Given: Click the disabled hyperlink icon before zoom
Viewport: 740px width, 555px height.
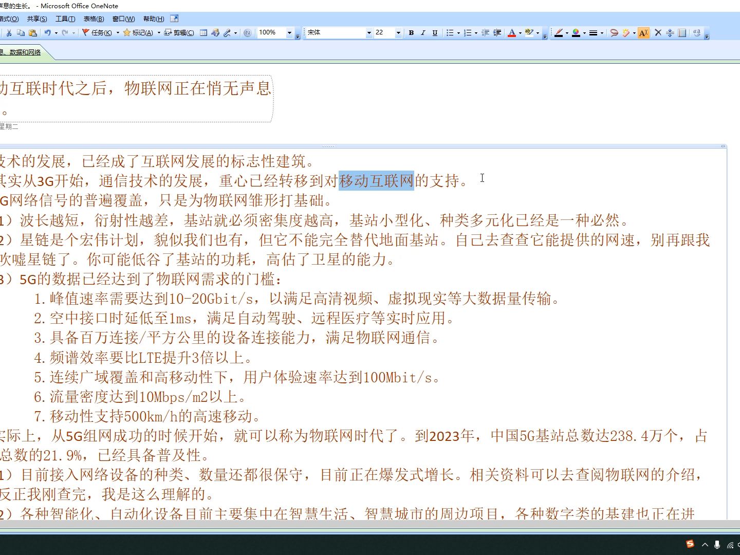Looking at the screenshot, I should (247, 32).
